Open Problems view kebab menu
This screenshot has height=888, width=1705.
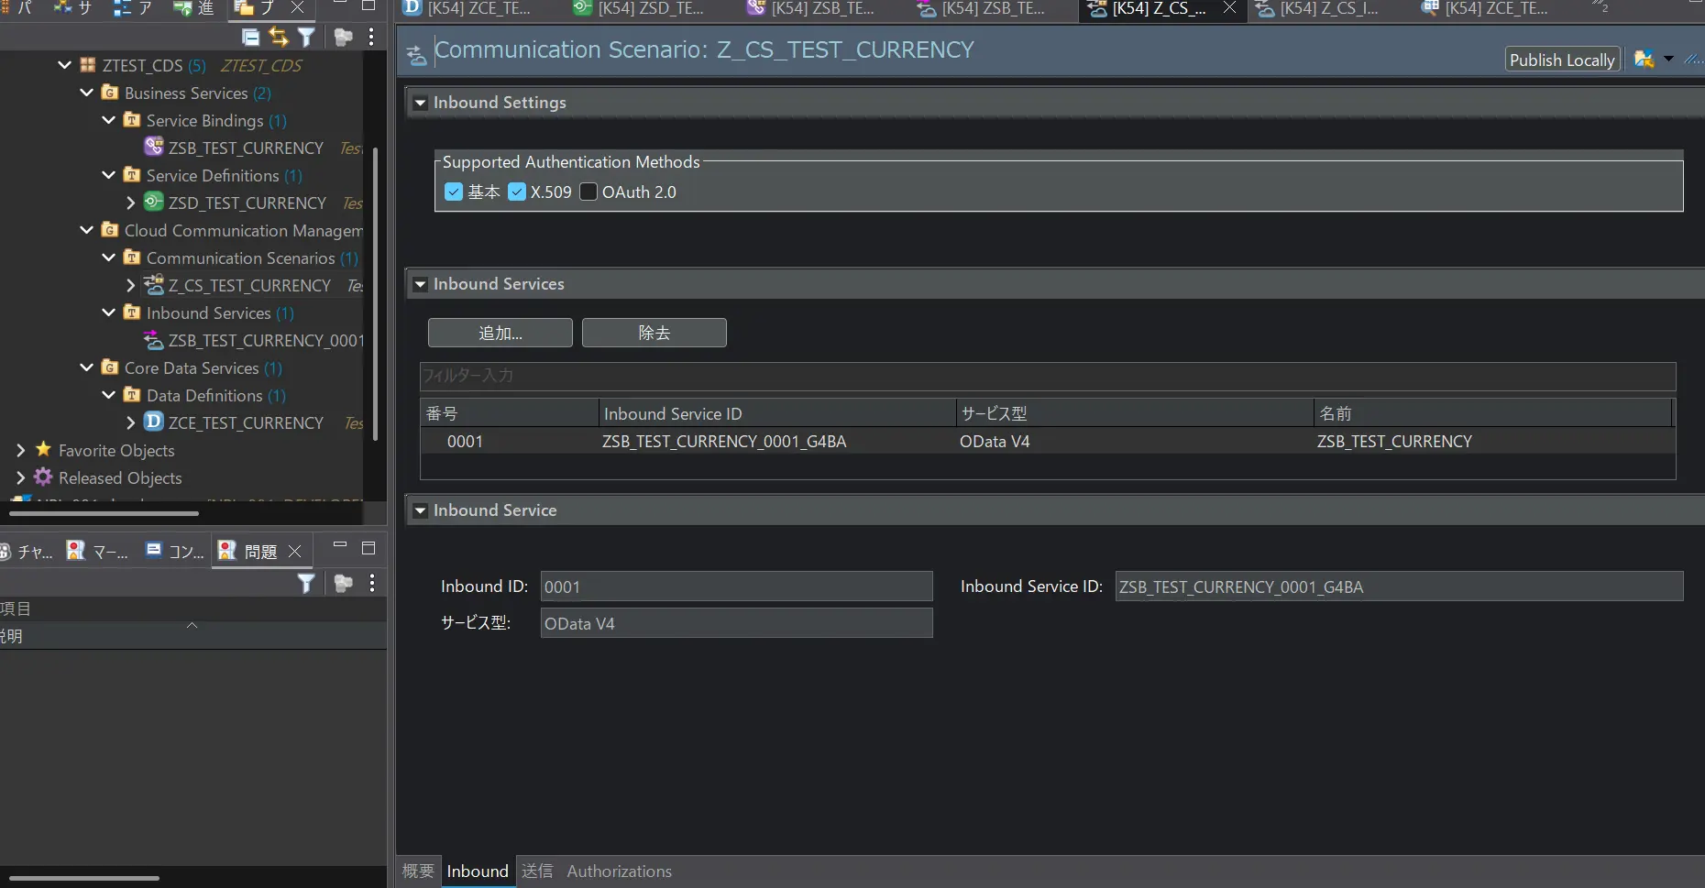(x=371, y=583)
